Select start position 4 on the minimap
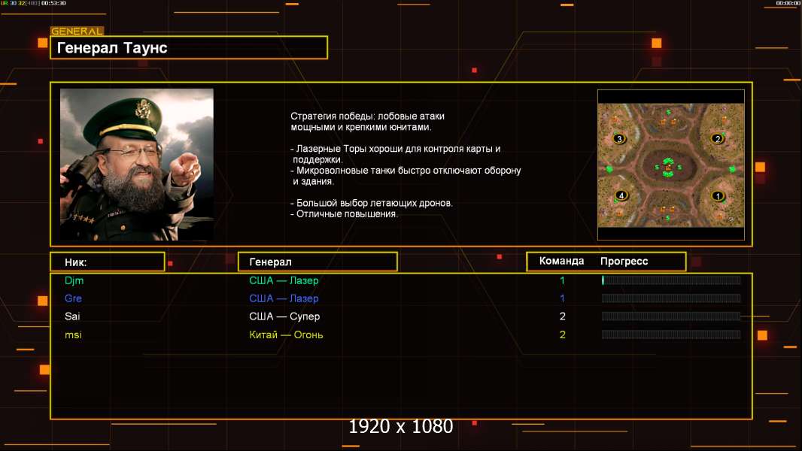This screenshot has width=802, height=451. (621, 195)
